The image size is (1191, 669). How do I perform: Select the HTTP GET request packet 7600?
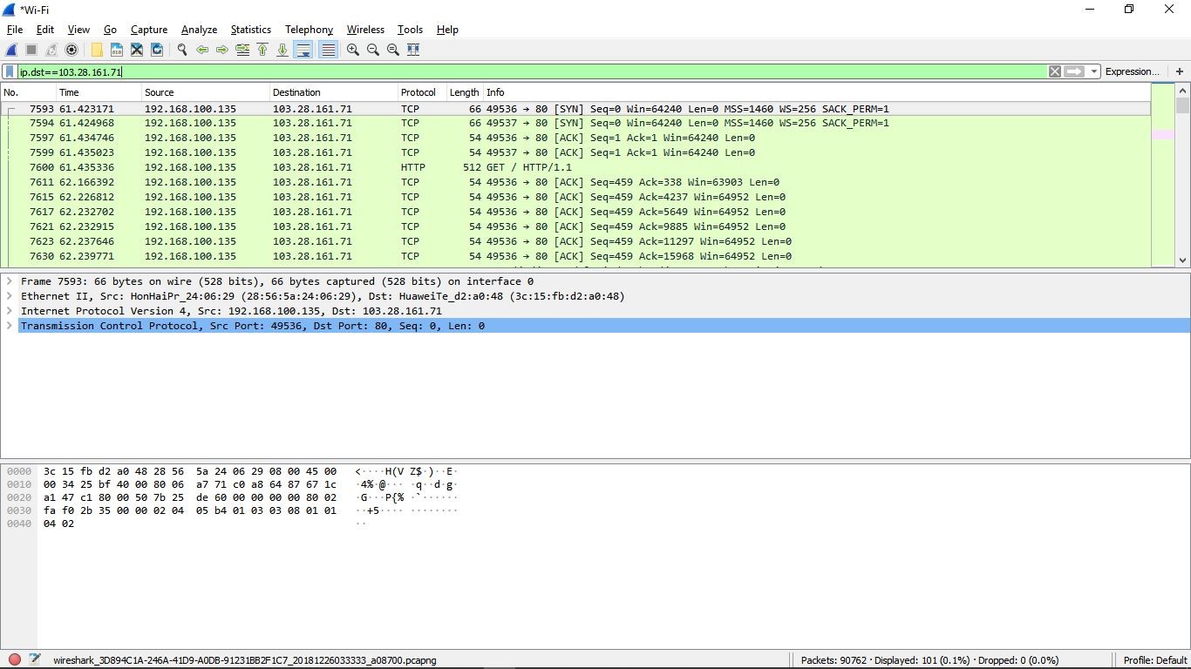coord(349,166)
